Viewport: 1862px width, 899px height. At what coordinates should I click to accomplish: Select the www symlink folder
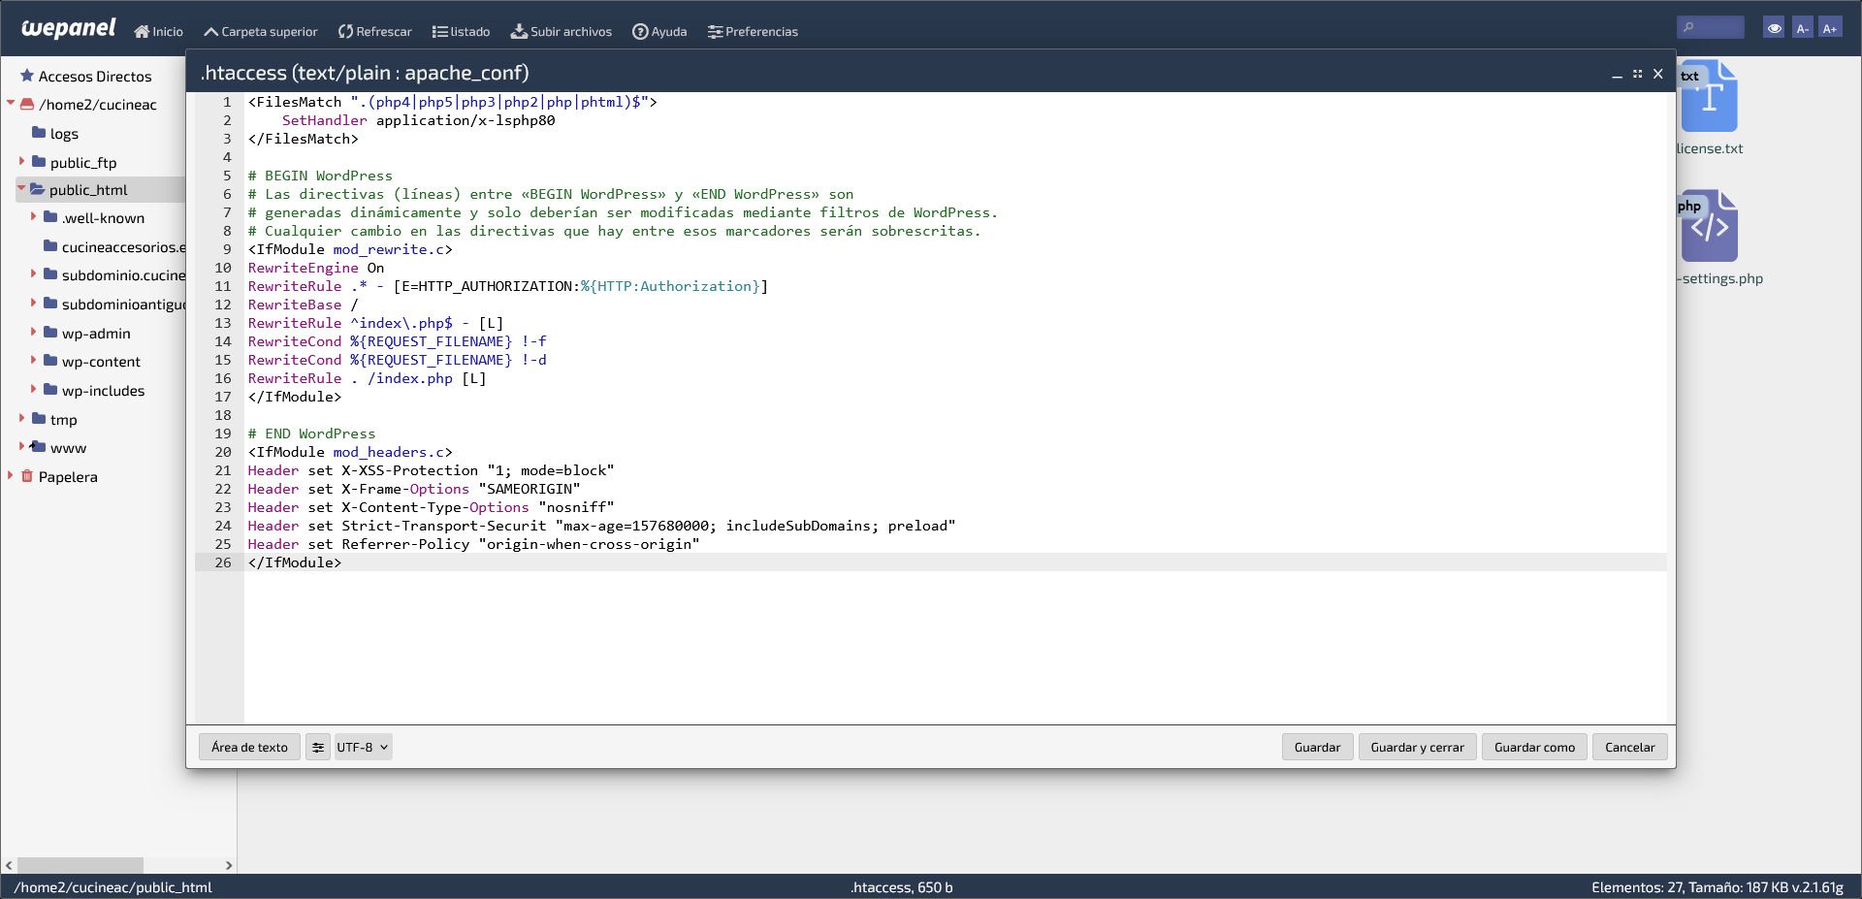(x=68, y=448)
